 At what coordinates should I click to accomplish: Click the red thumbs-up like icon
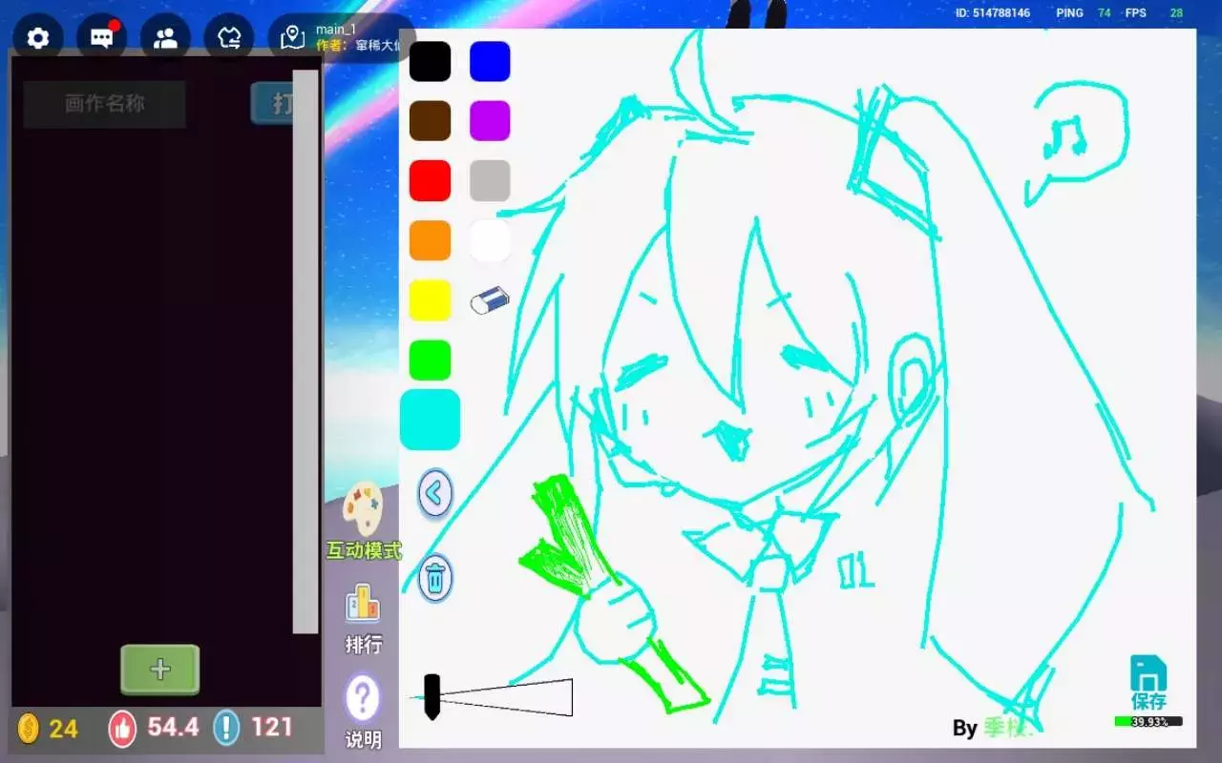(122, 729)
